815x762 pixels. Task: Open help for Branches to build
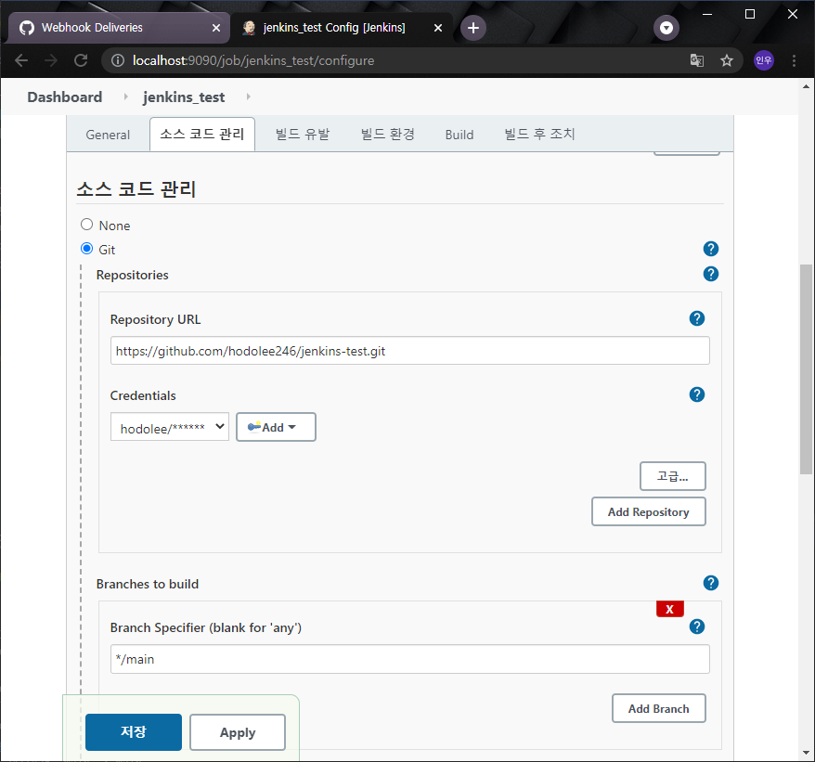(710, 583)
